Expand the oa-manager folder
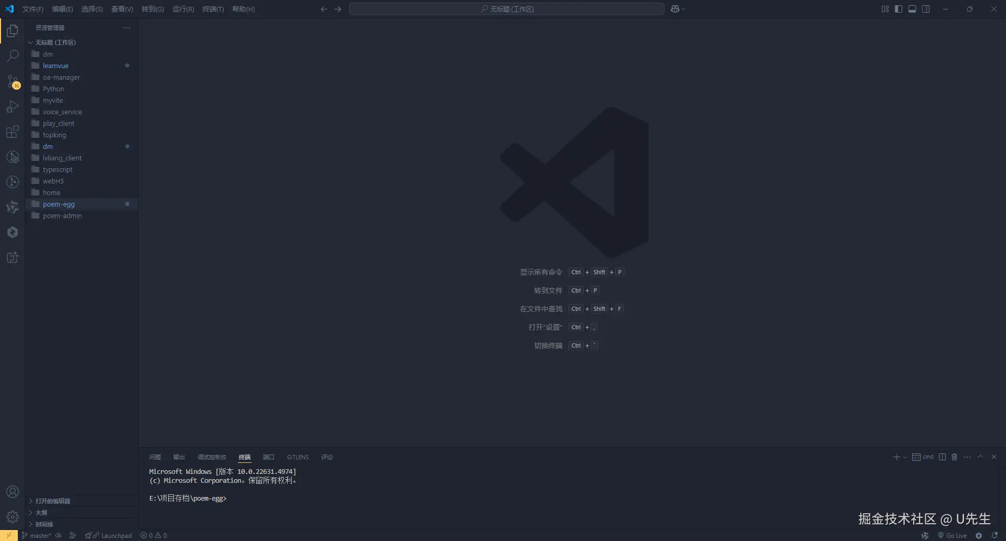 [x=82, y=78]
